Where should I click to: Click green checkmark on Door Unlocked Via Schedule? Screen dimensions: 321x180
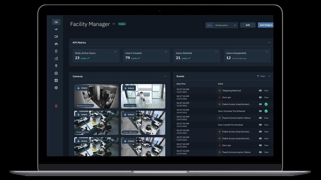(x=266, y=111)
